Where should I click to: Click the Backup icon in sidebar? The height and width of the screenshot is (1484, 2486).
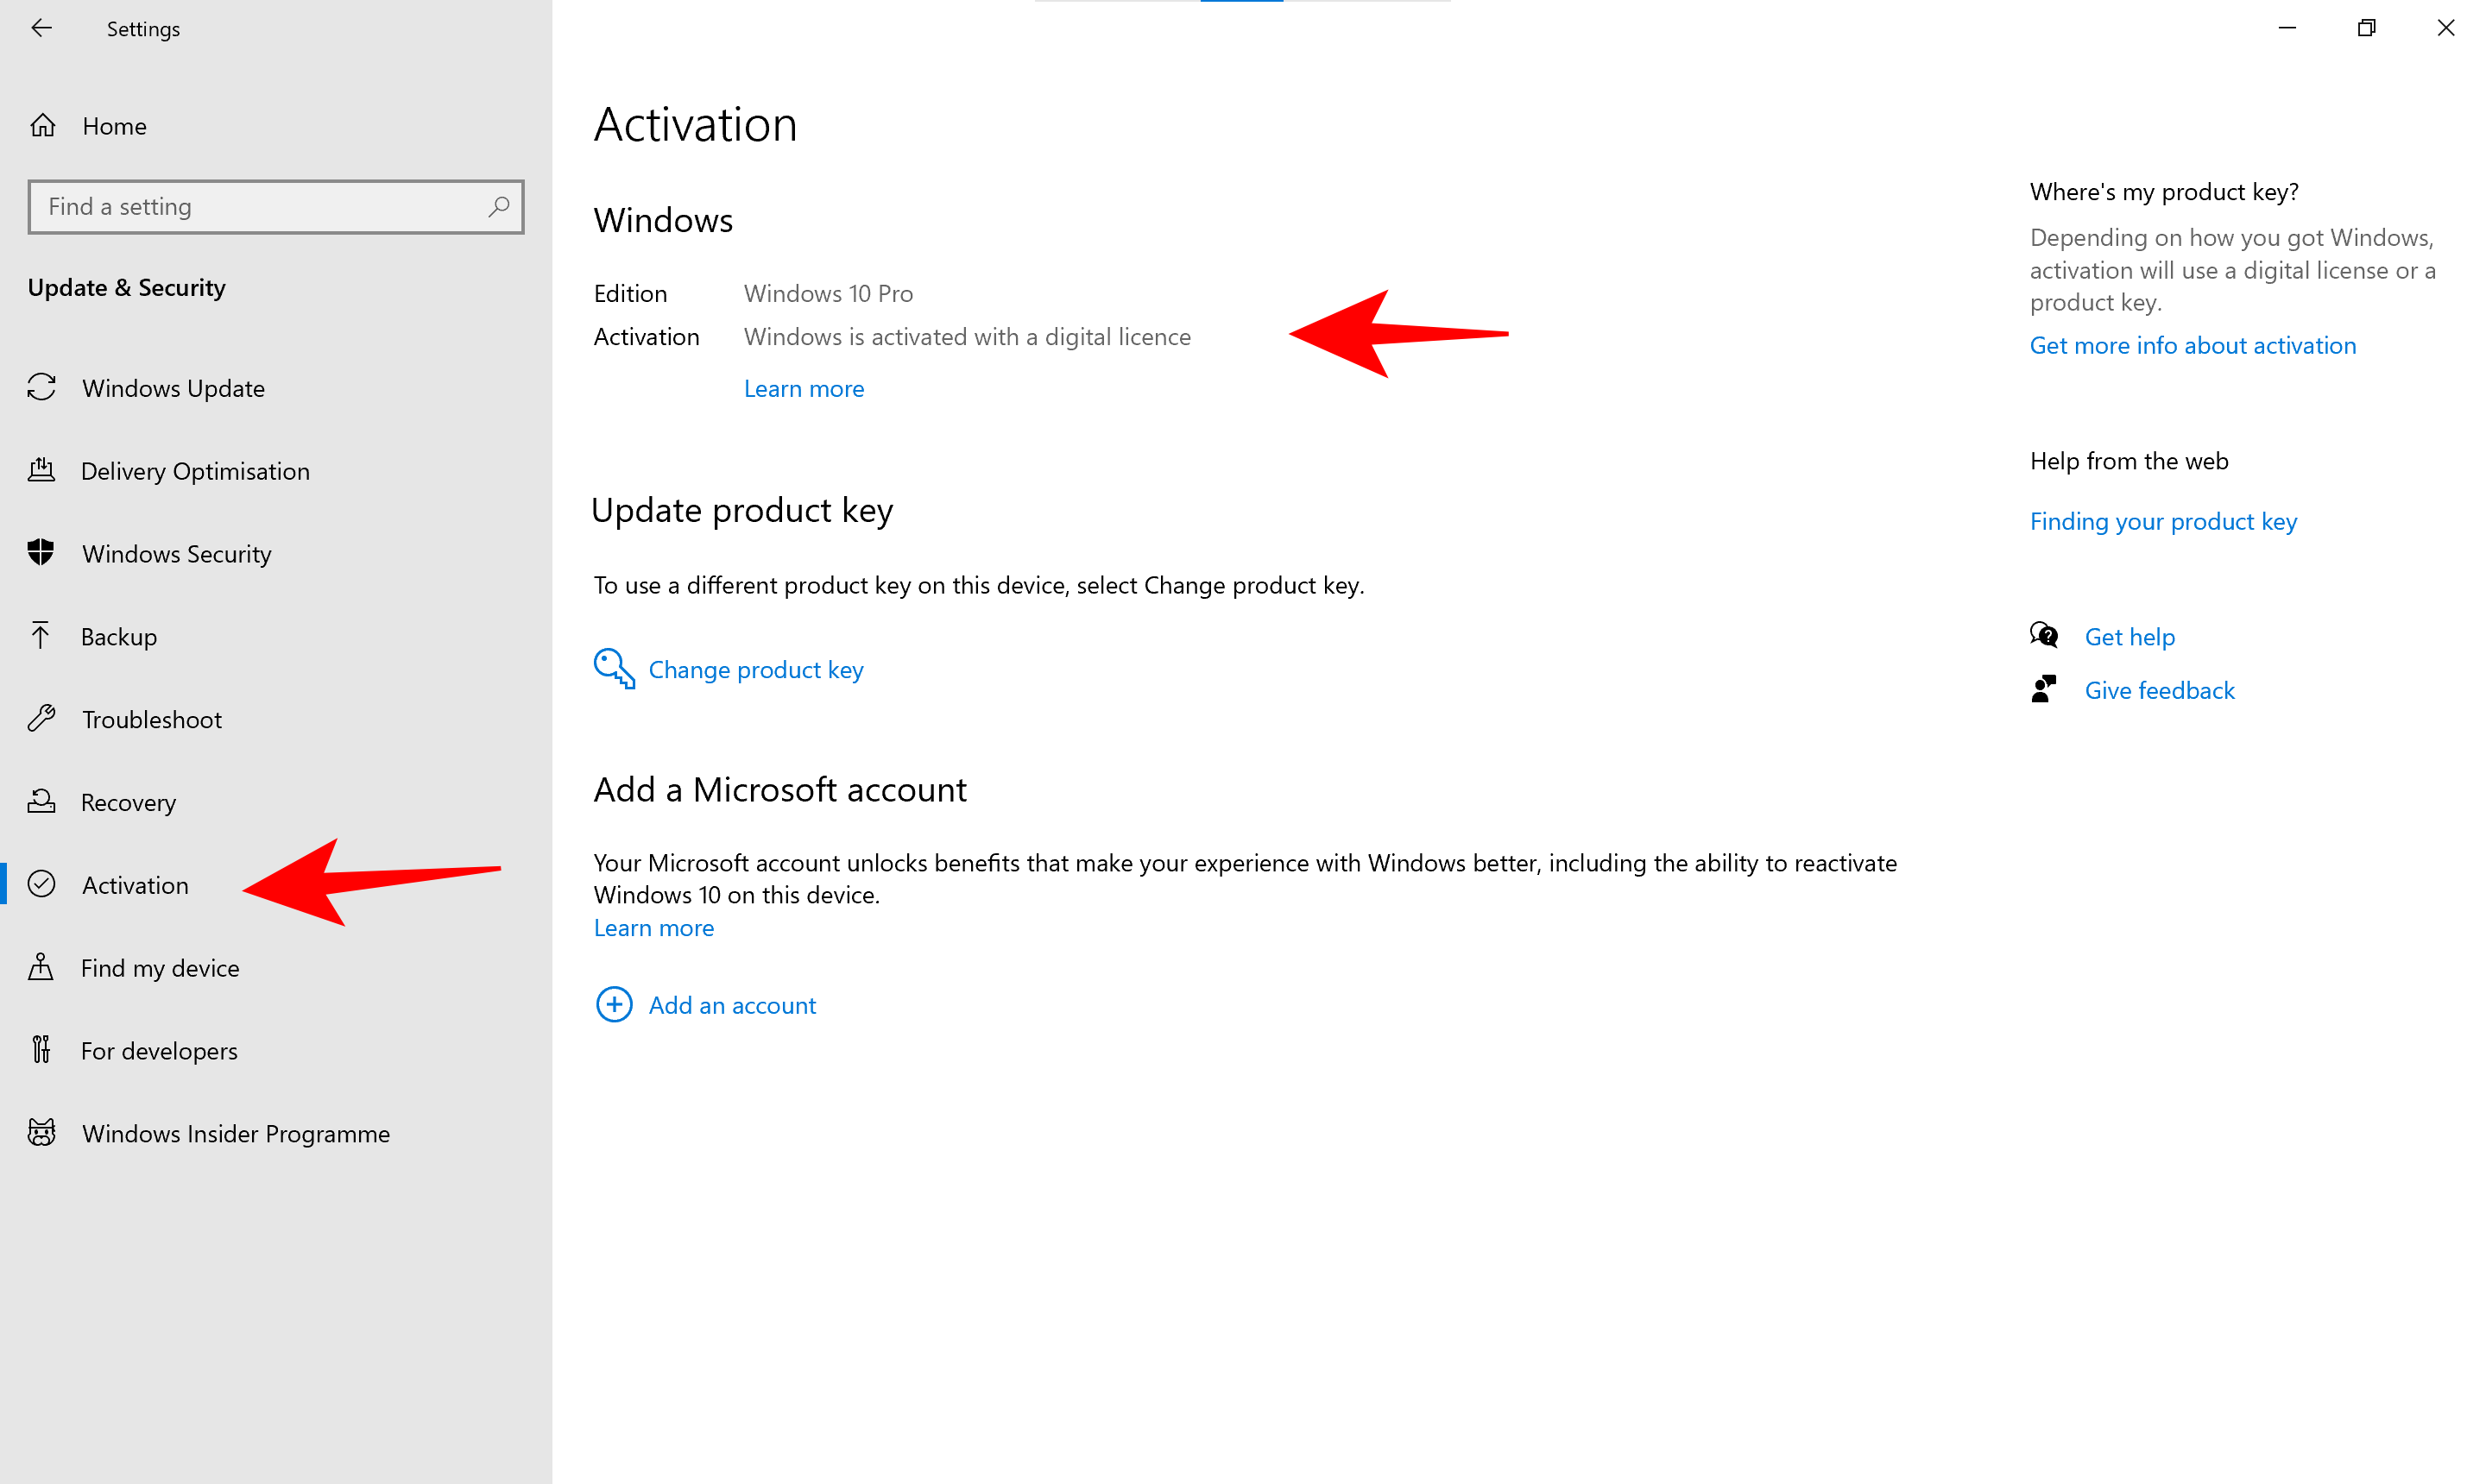click(x=46, y=636)
